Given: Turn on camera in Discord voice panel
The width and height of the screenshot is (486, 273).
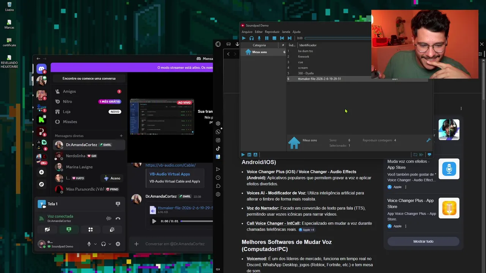Looking at the screenshot, I should (47, 229).
